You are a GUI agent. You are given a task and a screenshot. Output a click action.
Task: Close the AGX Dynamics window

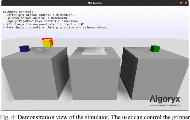tap(186, 2)
